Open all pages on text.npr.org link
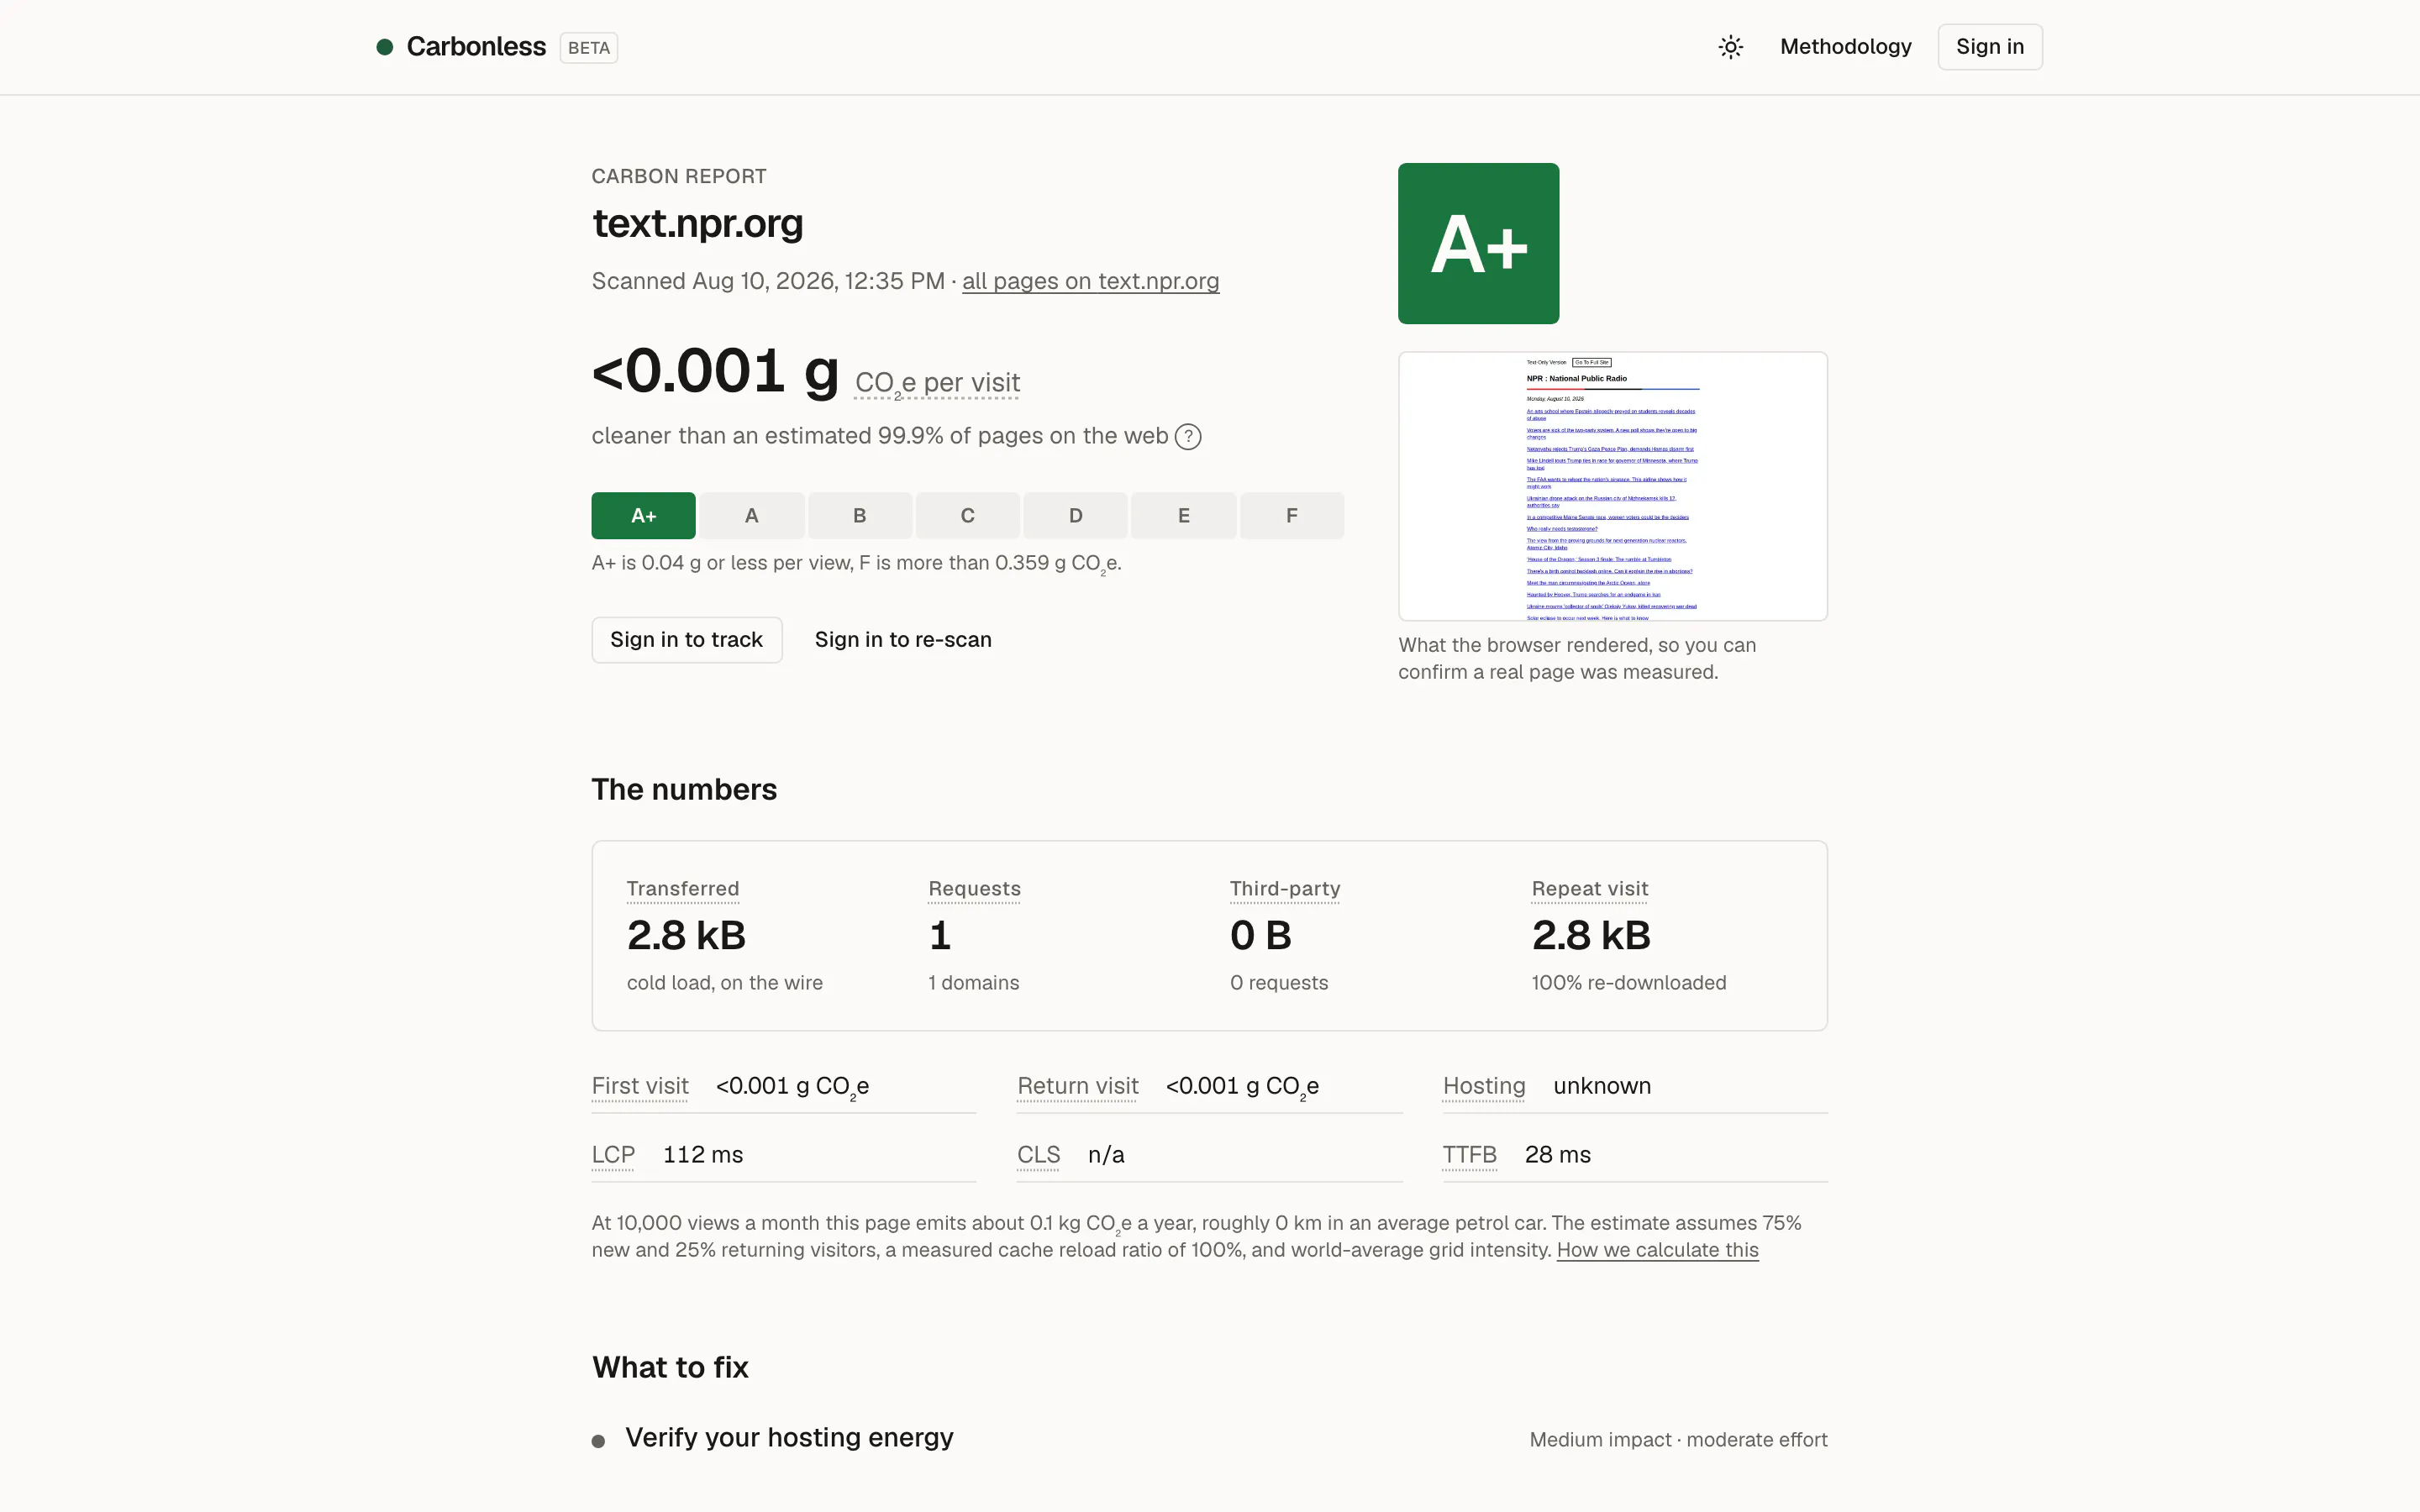This screenshot has width=2420, height=1512. 1091,281
